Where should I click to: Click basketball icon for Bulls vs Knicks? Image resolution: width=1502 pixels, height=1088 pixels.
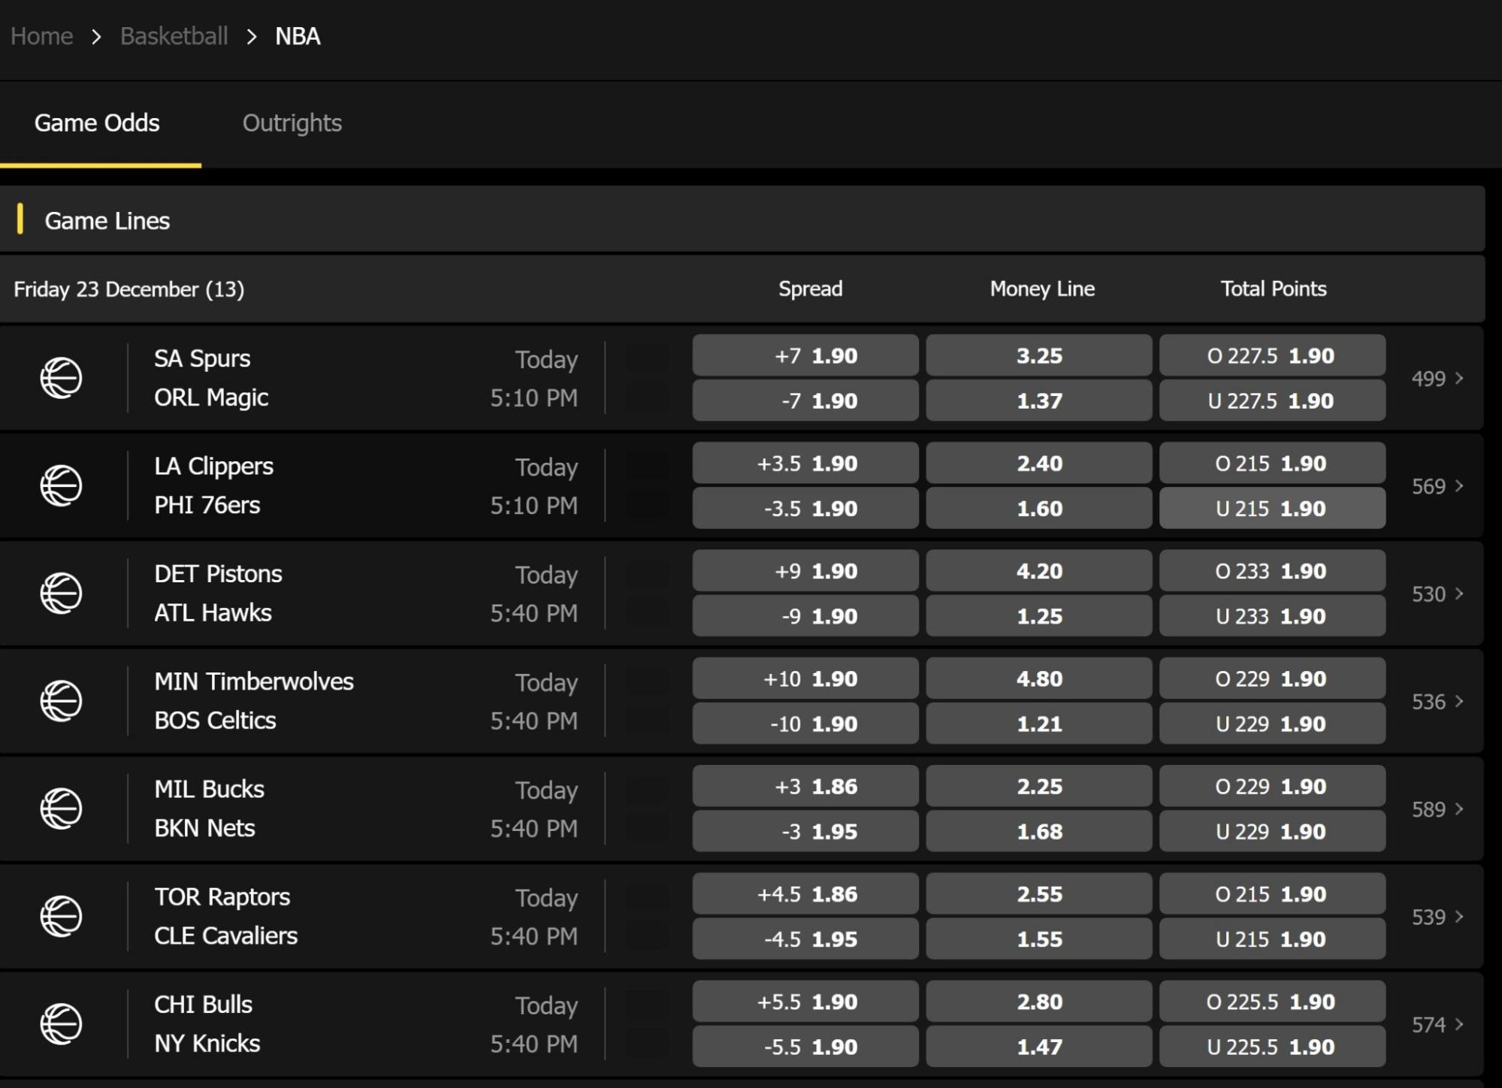pos(61,1023)
